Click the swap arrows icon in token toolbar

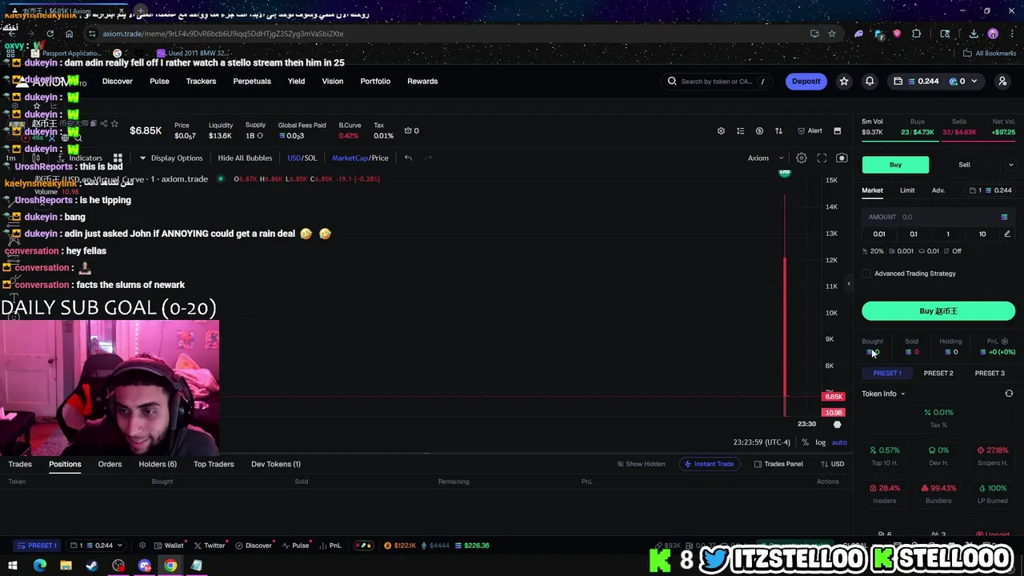click(778, 130)
